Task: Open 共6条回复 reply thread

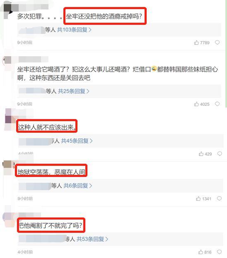Action: click(x=77, y=186)
